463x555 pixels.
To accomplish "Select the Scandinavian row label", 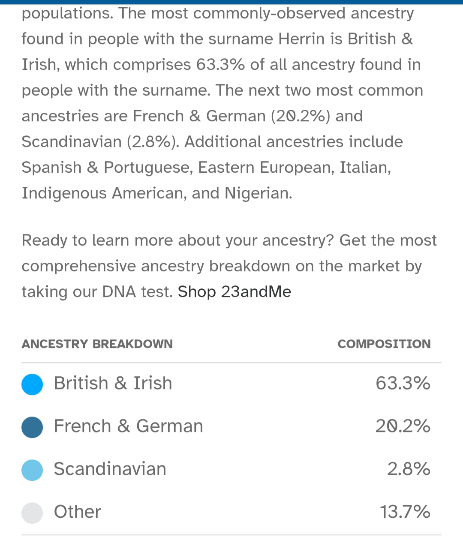I will click(110, 469).
